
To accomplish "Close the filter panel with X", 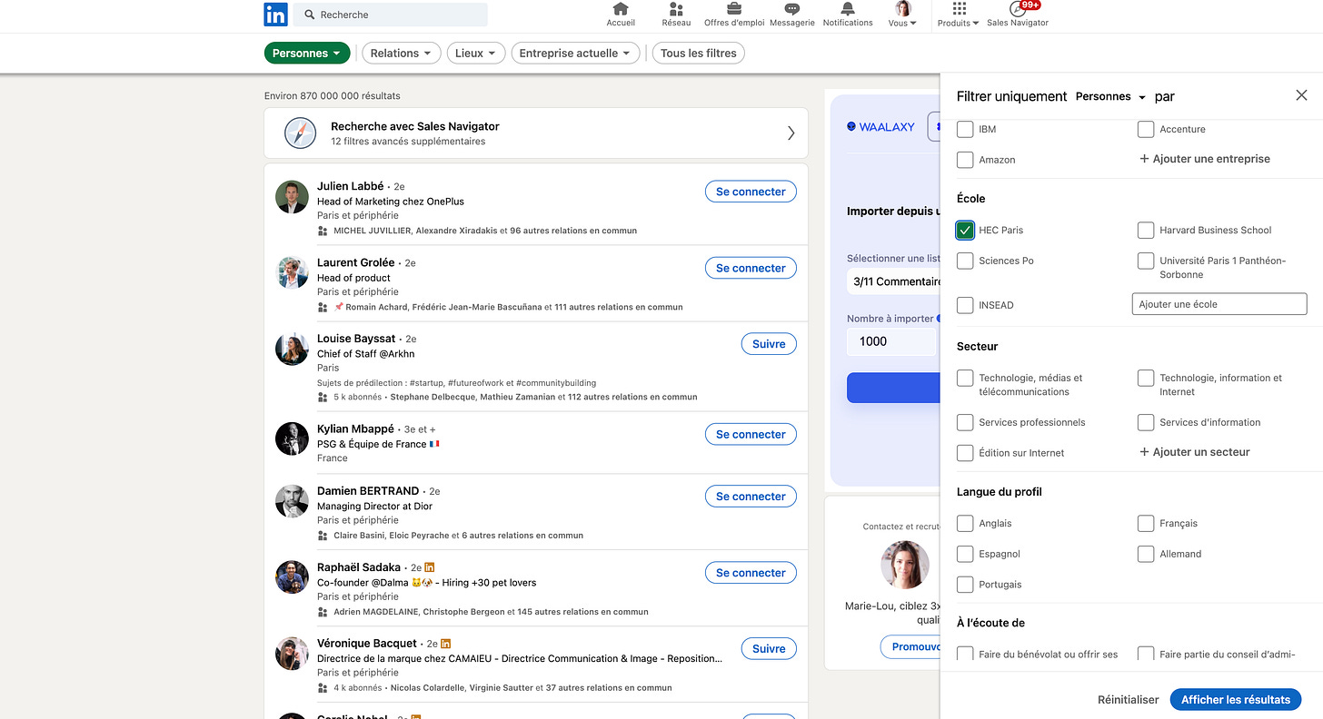I will coord(1301,95).
